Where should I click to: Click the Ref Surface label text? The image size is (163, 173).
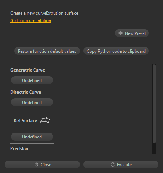pyautogui.click(x=25, y=121)
